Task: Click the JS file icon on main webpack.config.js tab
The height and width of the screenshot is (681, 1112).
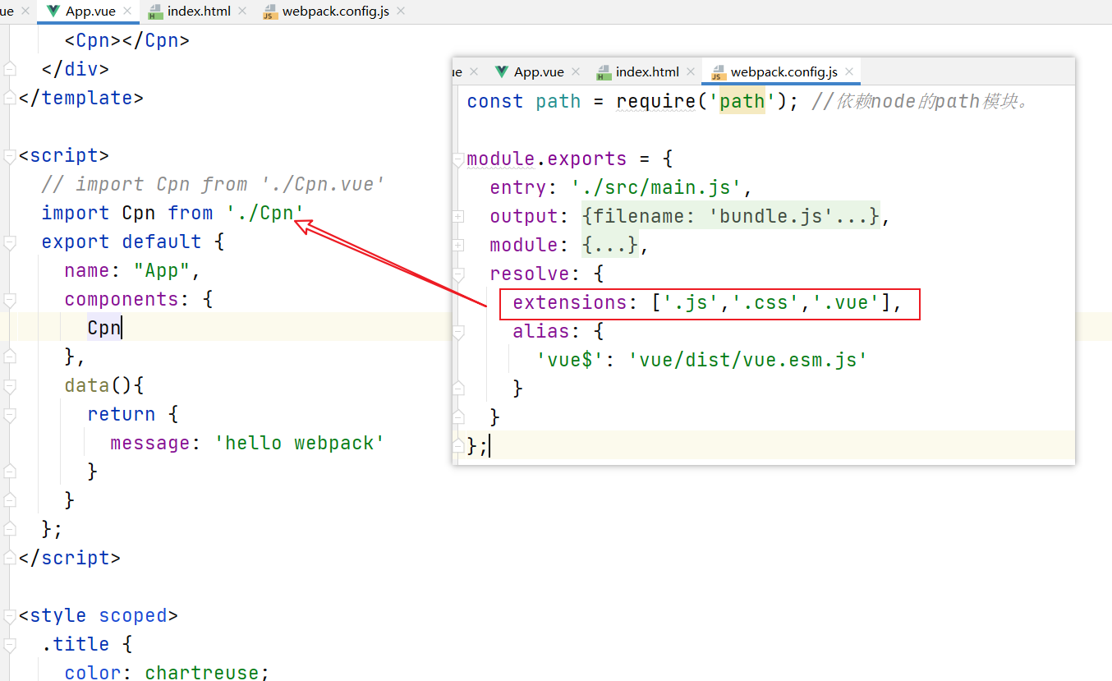Action: (x=270, y=12)
